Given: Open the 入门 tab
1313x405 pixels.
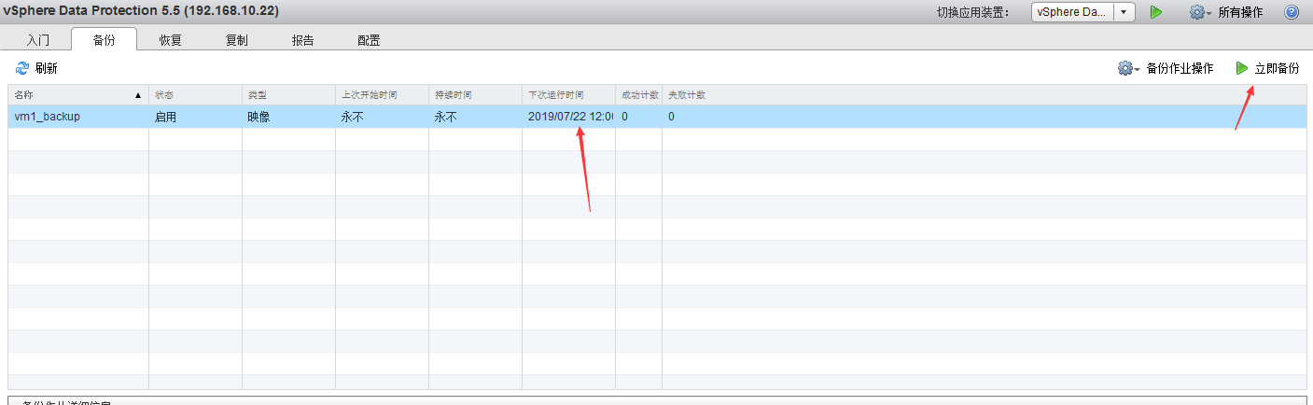Looking at the screenshot, I should (x=38, y=40).
